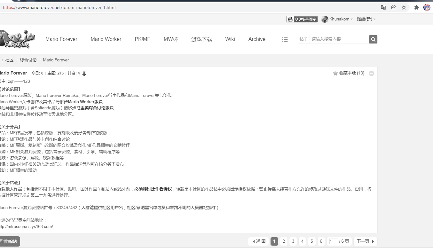Image resolution: width=433 pixels, height=252 pixels.
Task: Open the Mario Worker nav menu item
Action: (x=106, y=39)
